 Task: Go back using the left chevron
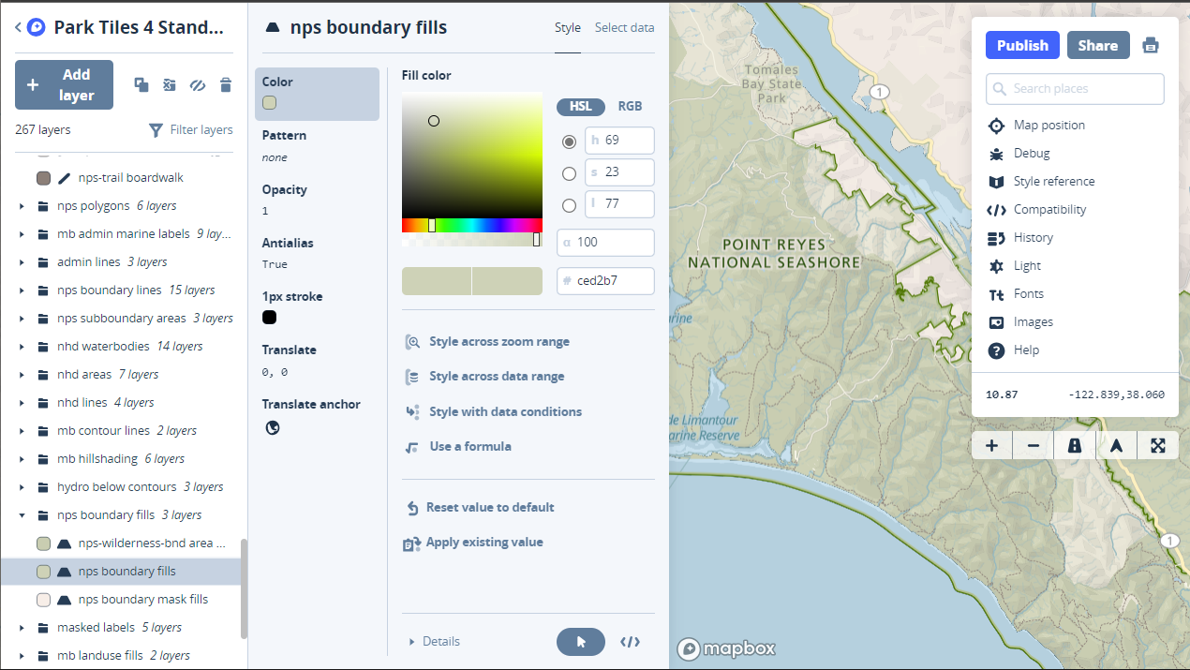pyautogui.click(x=18, y=28)
